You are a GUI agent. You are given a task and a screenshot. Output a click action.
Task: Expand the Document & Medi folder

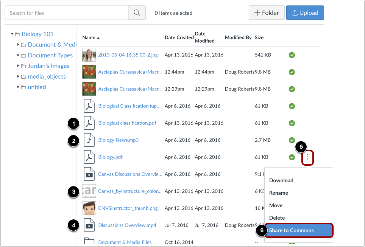point(18,44)
